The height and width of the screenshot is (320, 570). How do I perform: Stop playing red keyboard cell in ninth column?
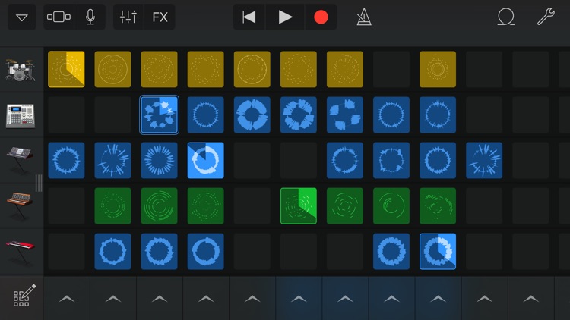point(438,252)
